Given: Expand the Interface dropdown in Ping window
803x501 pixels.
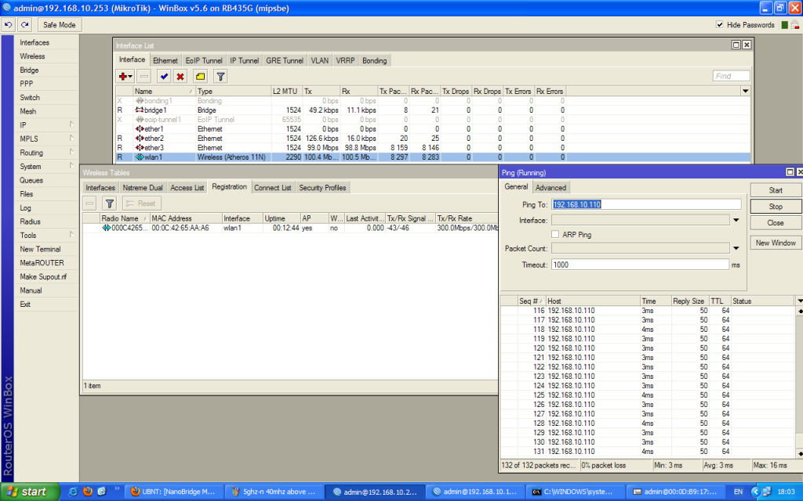Looking at the screenshot, I should (x=736, y=221).
